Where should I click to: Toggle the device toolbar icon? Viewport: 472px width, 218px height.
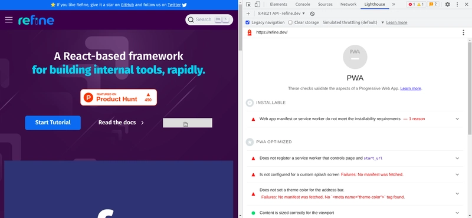point(257,4)
